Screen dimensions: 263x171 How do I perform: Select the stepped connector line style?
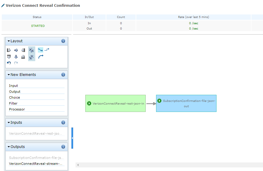pyautogui.click(x=47, y=49)
